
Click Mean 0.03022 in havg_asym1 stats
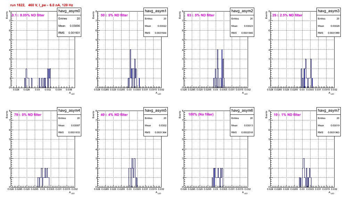coord(156,26)
